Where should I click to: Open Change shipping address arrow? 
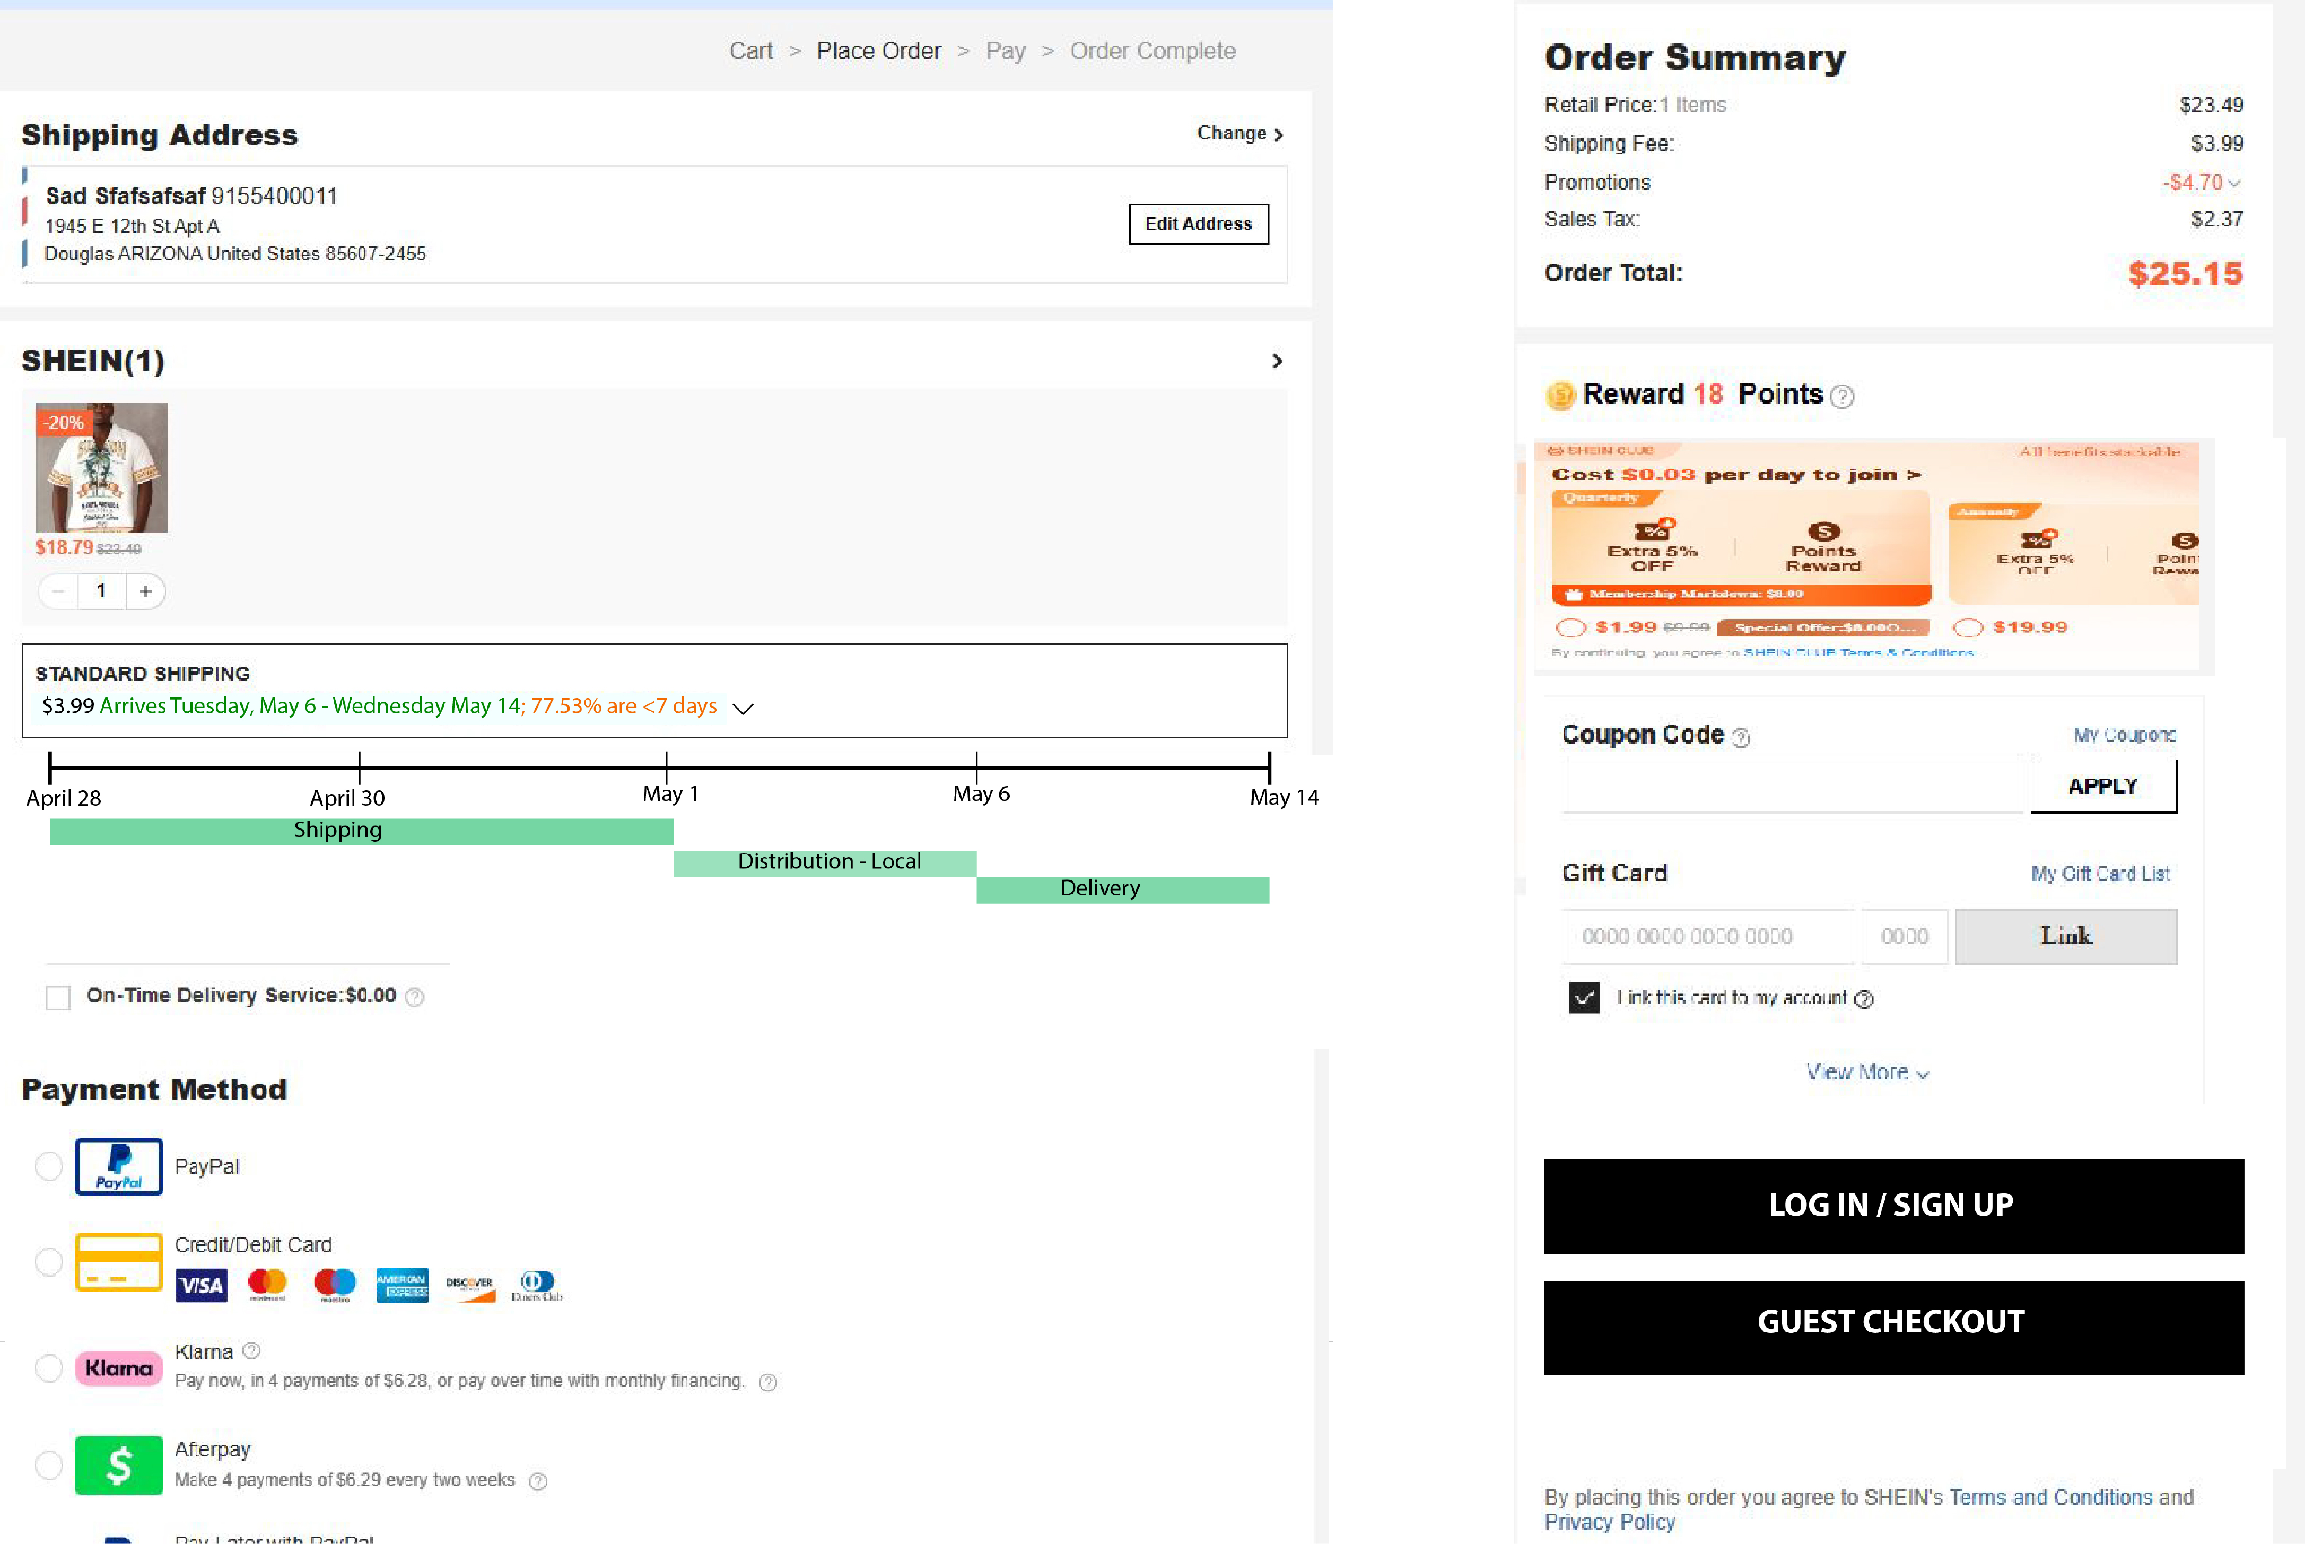tap(1241, 134)
